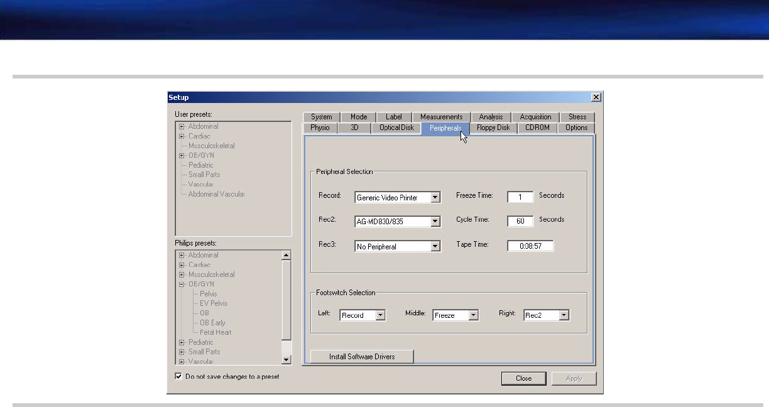The height and width of the screenshot is (412, 769).
Task: Click the Freeze Time input field
Action: tap(520, 197)
